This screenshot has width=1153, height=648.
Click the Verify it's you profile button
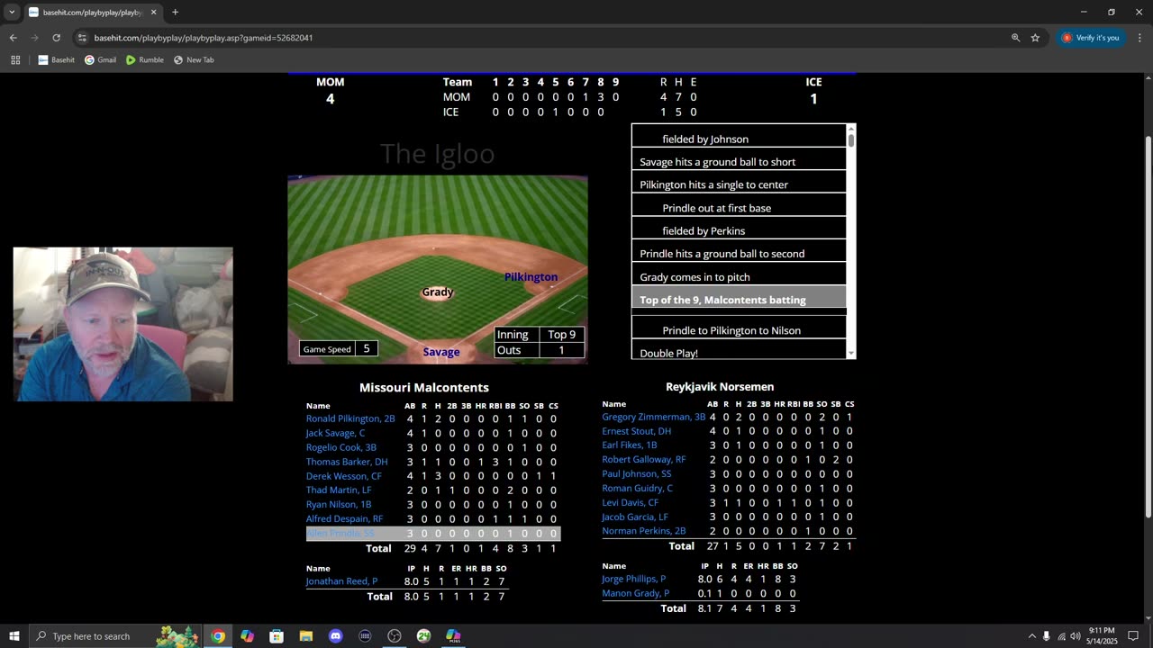coord(1091,38)
